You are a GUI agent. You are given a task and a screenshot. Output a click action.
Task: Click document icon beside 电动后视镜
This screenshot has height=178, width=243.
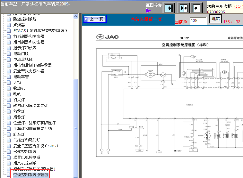[9, 60]
